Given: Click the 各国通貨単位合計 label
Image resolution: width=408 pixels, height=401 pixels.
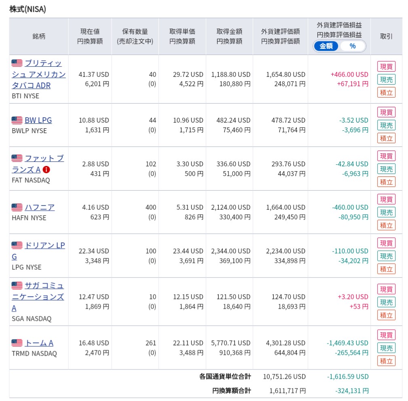Looking at the screenshot, I should pyautogui.click(x=225, y=377).
